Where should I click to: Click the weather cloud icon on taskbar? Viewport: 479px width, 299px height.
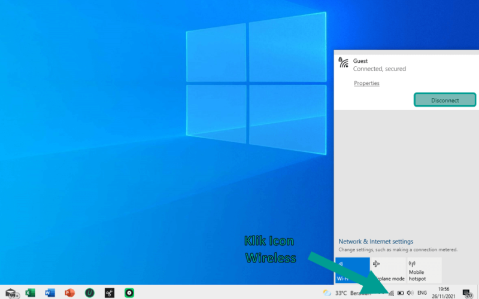click(327, 293)
